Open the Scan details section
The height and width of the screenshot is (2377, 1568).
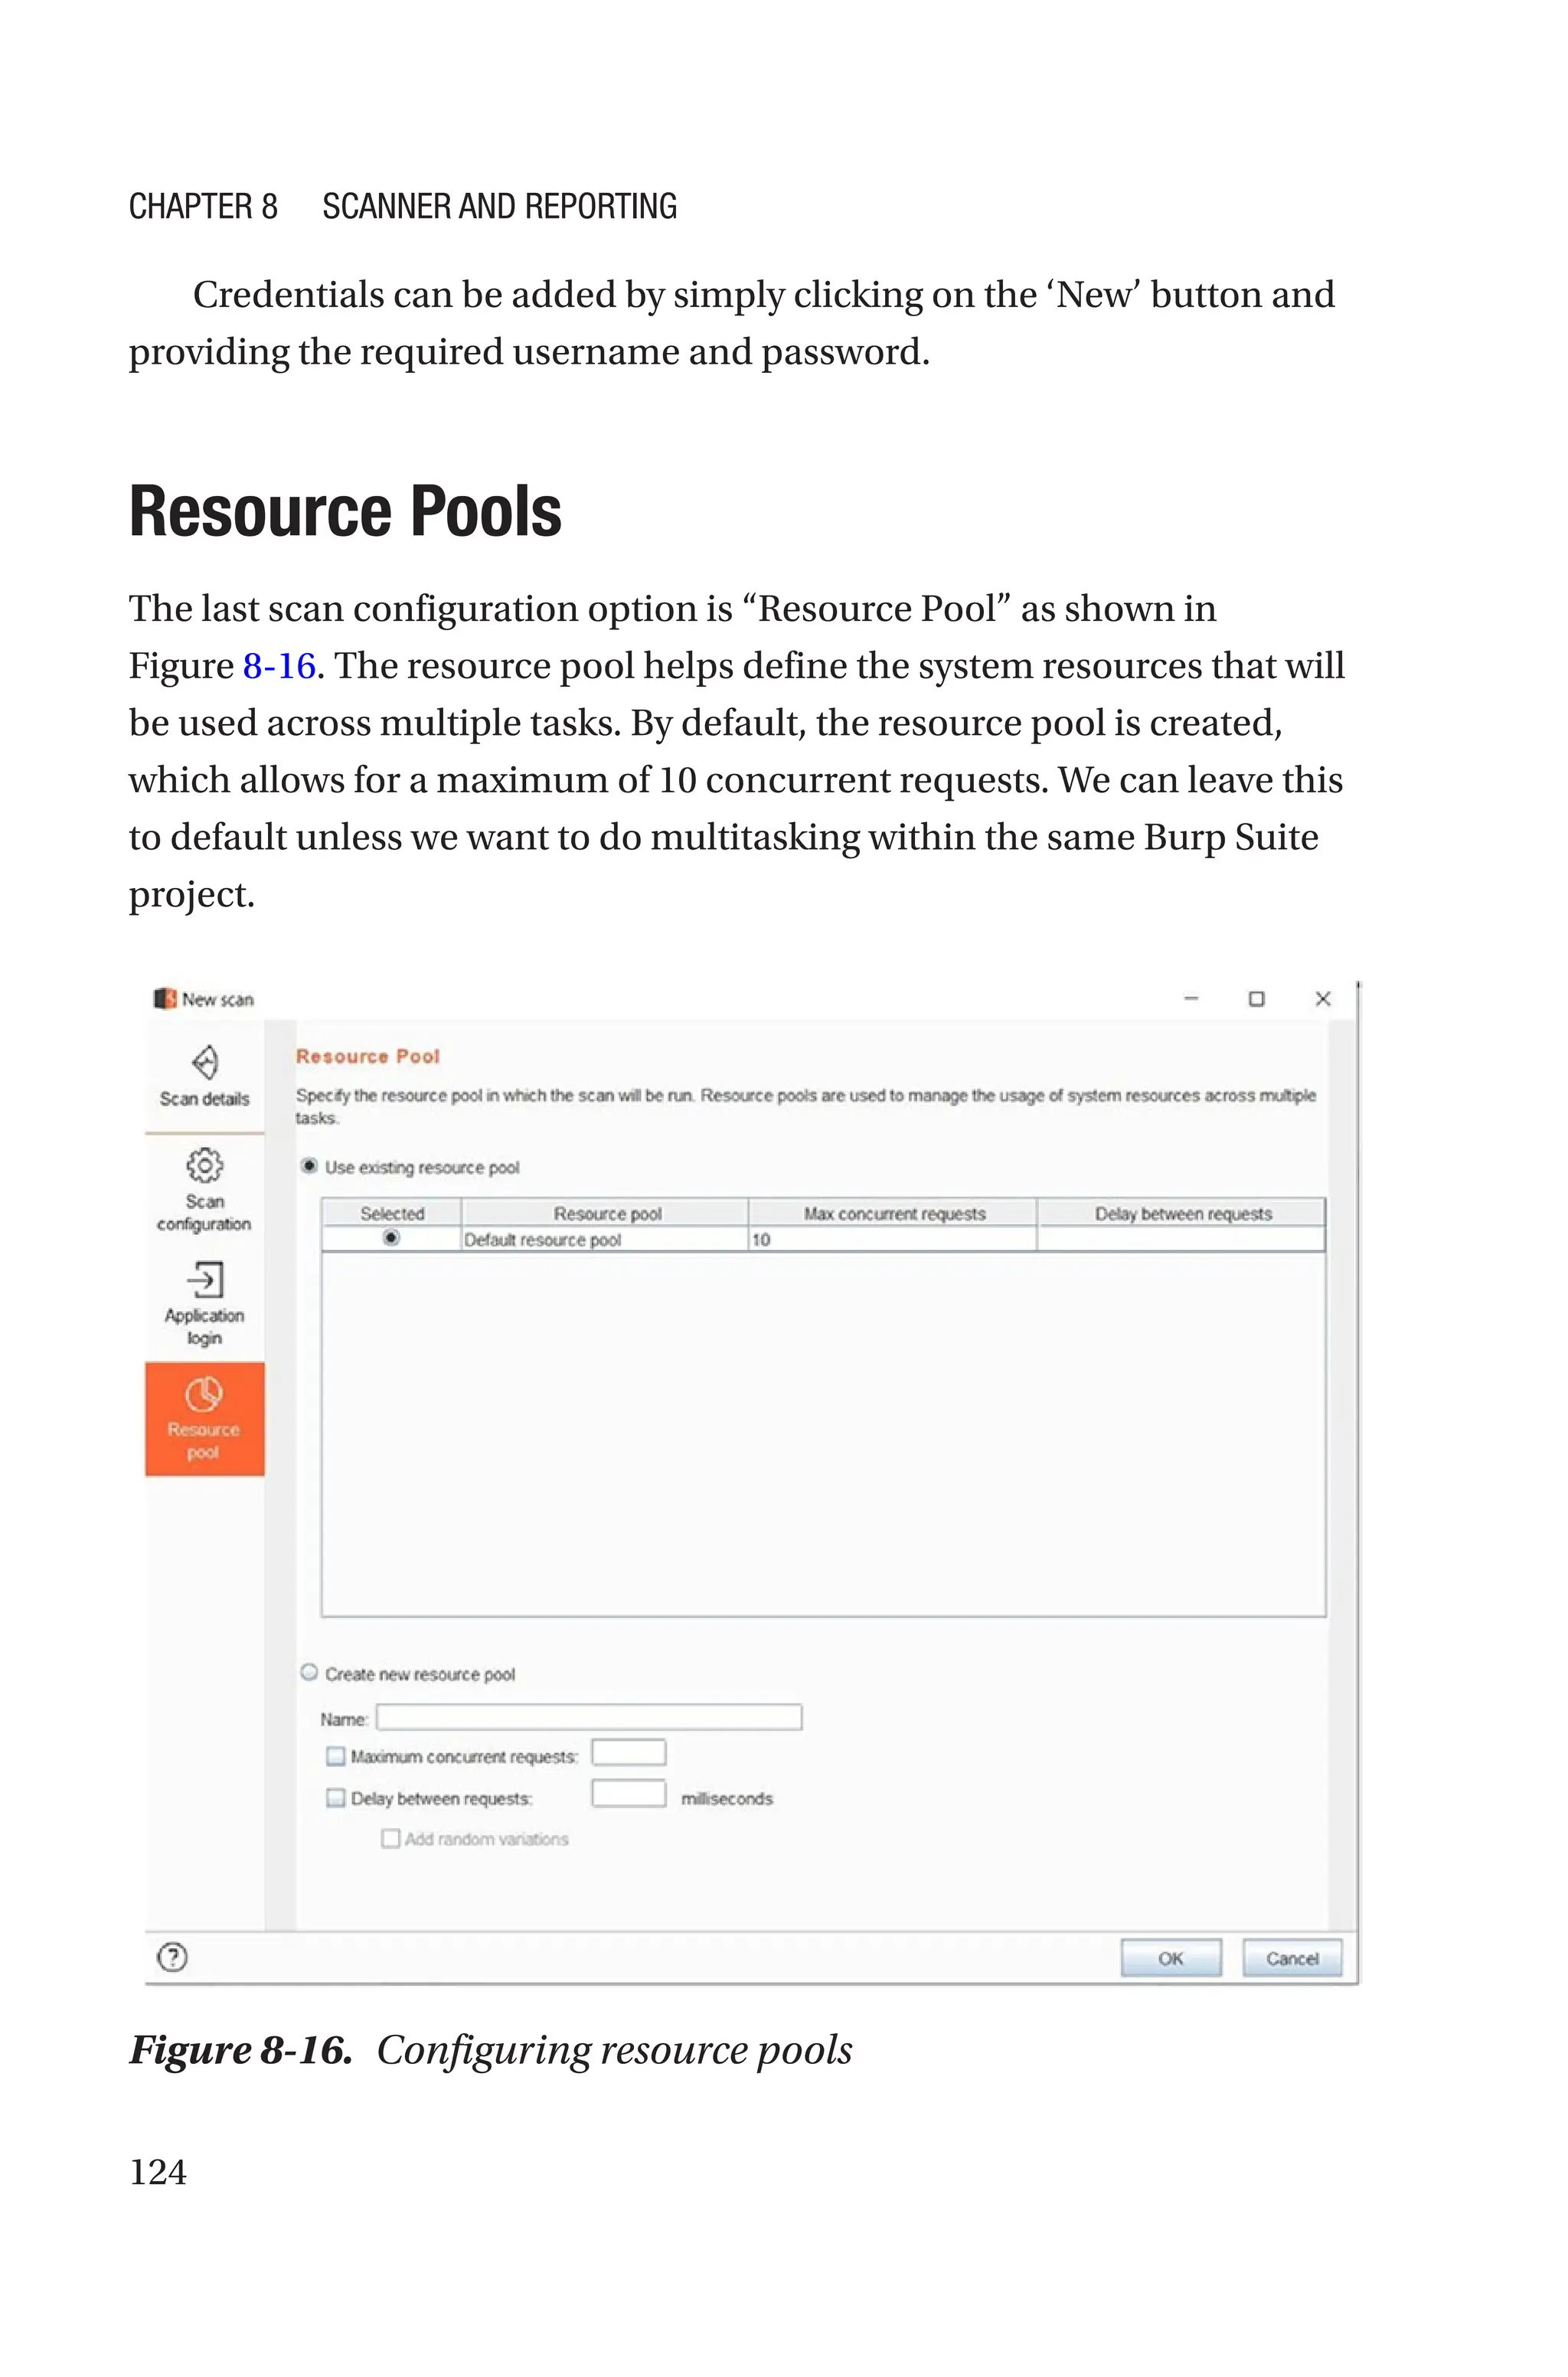(204, 1076)
